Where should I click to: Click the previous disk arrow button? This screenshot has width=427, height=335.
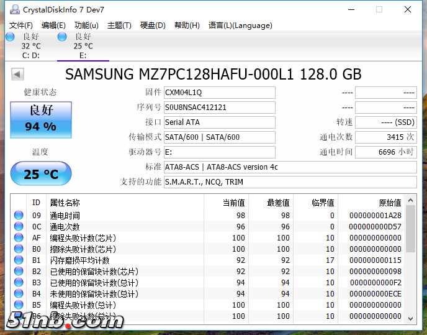coord(17,75)
